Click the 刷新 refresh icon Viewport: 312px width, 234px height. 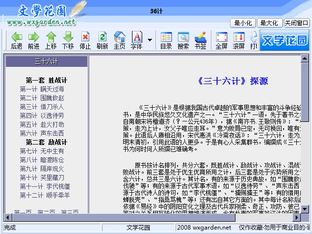tap(102, 37)
